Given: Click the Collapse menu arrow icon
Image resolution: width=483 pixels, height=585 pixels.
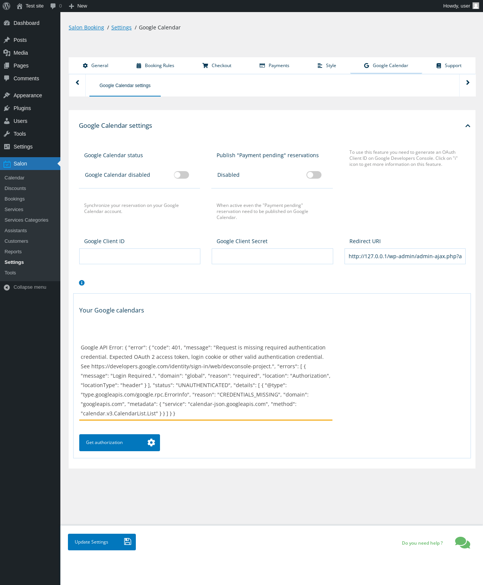Looking at the screenshot, I should (7, 288).
